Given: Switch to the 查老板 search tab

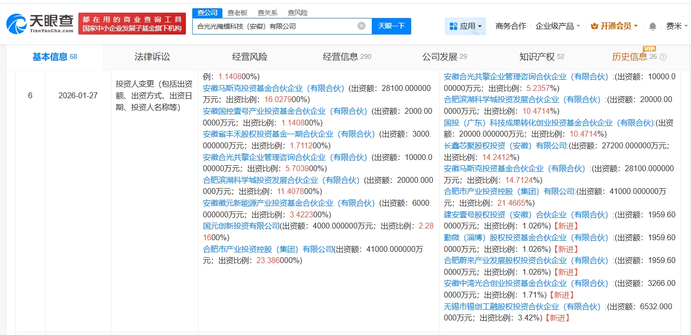Looking at the screenshot, I should (237, 13).
